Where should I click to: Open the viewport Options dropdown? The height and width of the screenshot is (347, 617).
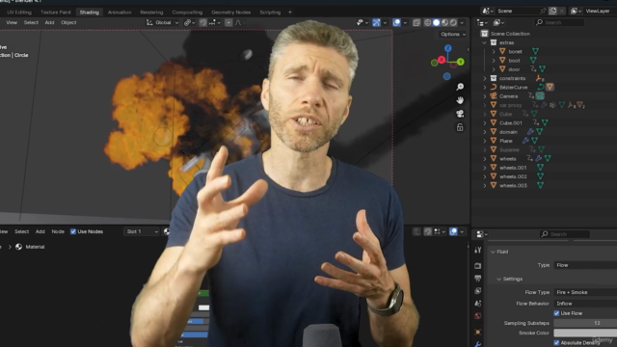click(453, 35)
